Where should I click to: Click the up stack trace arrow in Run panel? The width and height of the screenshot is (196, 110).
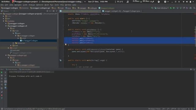click(x=6, y=72)
